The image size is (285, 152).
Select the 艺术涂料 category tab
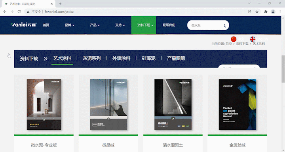(62, 58)
